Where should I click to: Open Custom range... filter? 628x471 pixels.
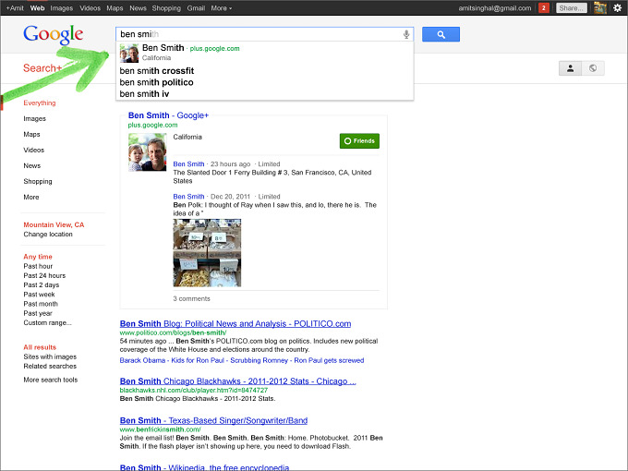click(47, 323)
